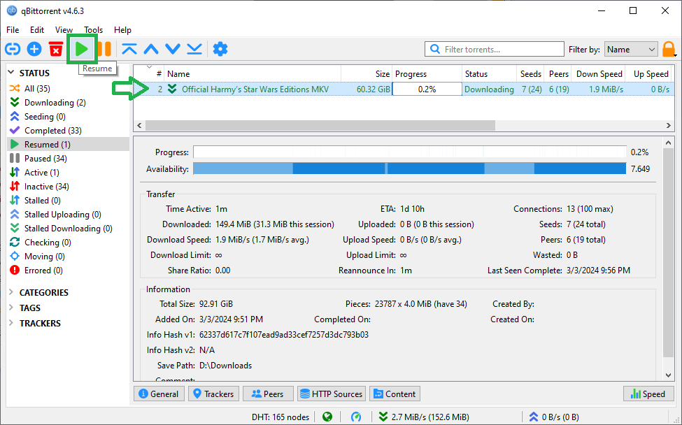
Task: Switch to the Peers tab
Action: tap(268, 394)
